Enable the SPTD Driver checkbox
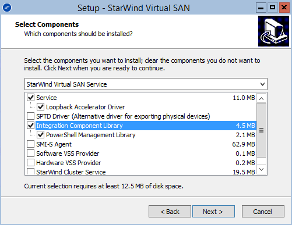The image size is (292, 225). pos(30,116)
